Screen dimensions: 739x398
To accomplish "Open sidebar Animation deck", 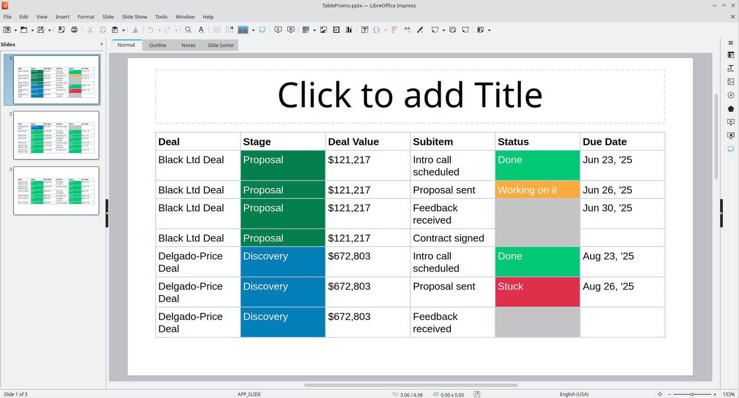I will click(731, 136).
